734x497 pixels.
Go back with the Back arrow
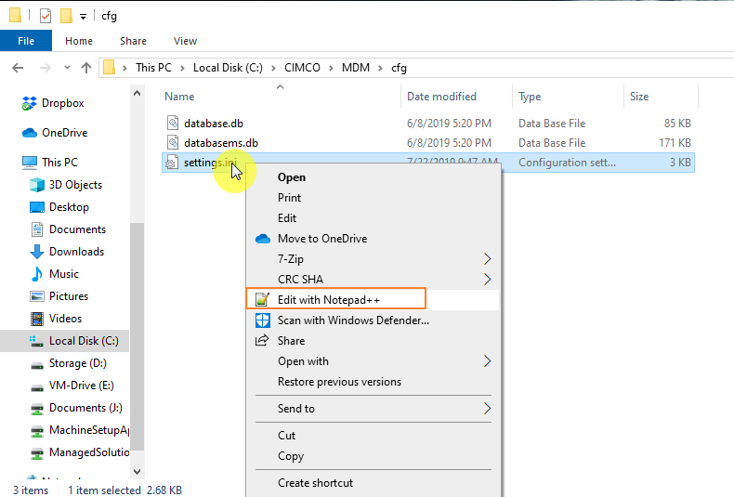pos(18,69)
